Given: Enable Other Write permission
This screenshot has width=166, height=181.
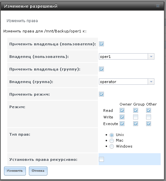Looking at the screenshot, I should (148, 117).
